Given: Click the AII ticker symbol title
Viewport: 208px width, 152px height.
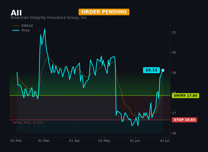Looking at the screenshot, I should pyautogui.click(x=16, y=13).
